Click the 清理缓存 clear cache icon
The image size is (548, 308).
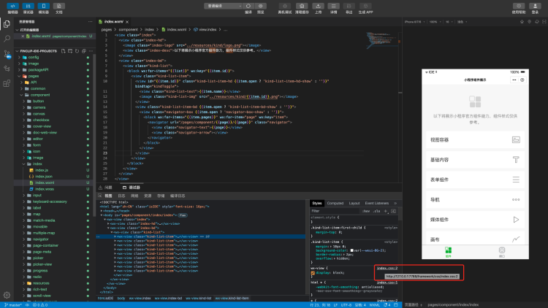[x=302, y=6]
